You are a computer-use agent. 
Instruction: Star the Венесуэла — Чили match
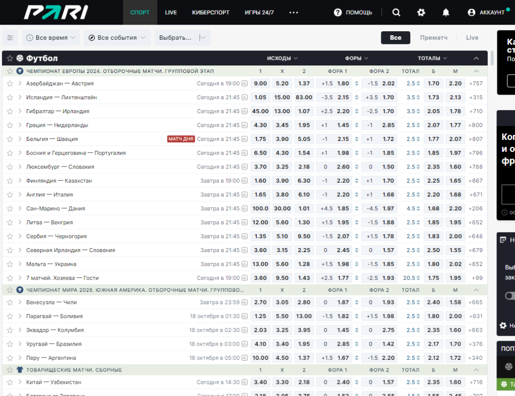(x=10, y=302)
